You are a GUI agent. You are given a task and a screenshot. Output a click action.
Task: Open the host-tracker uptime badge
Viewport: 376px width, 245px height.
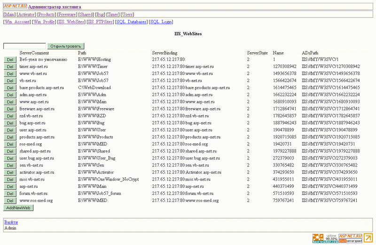tap(325, 238)
